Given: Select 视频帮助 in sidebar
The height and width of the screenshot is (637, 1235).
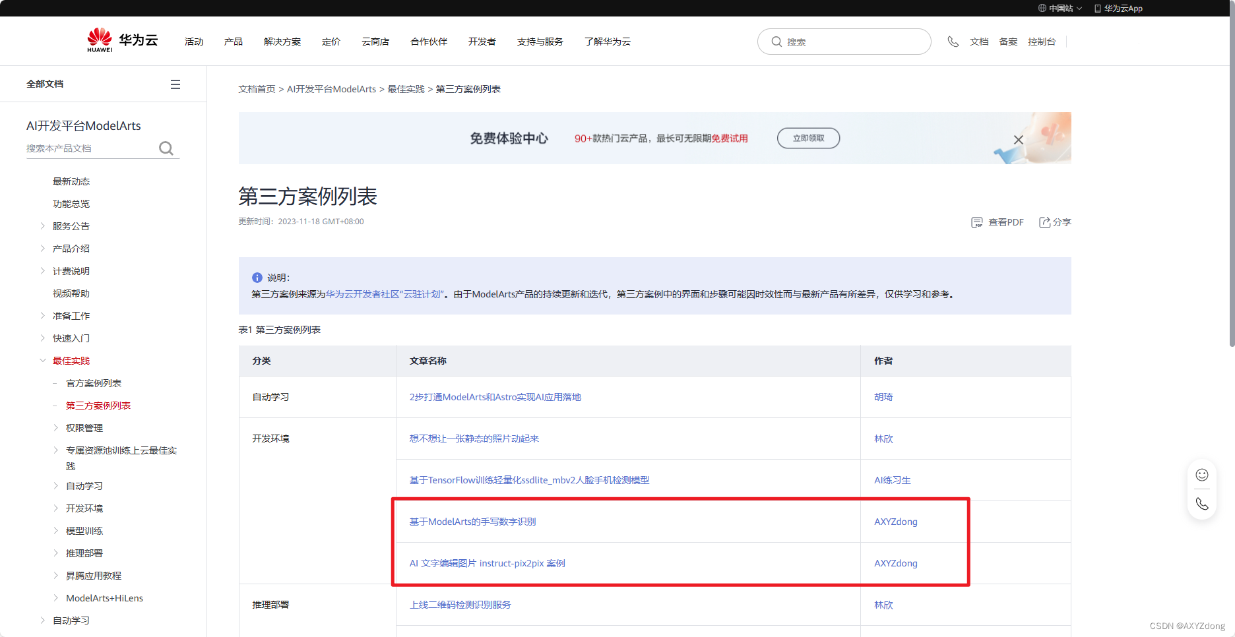Looking at the screenshot, I should point(71,293).
